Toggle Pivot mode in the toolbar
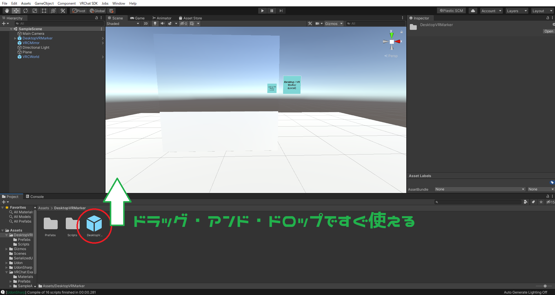Screen dimensions: 555x295 point(79,10)
